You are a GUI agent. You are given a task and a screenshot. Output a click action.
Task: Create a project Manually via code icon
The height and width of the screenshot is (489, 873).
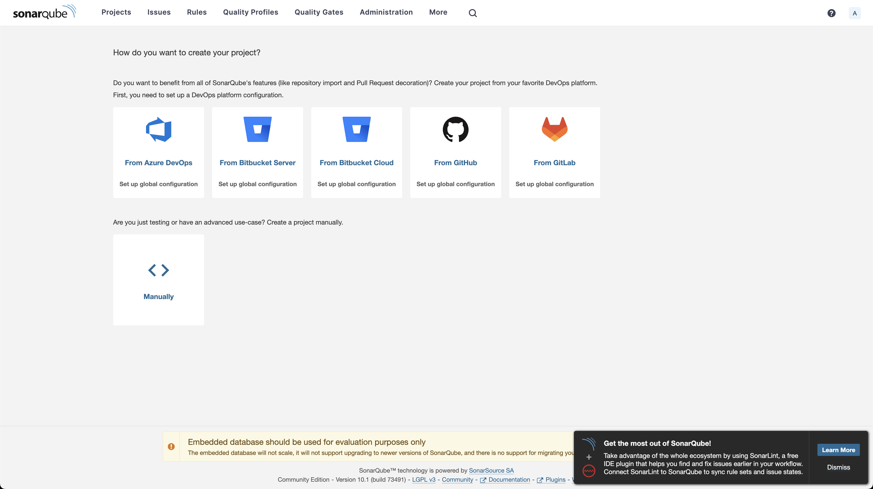click(158, 280)
